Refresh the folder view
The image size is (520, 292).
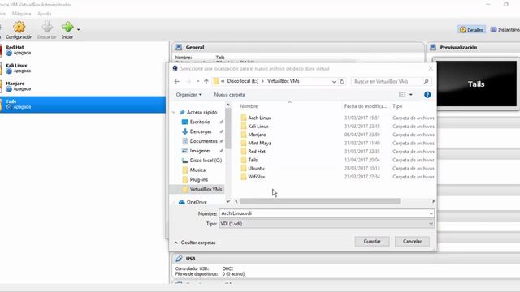(342, 81)
